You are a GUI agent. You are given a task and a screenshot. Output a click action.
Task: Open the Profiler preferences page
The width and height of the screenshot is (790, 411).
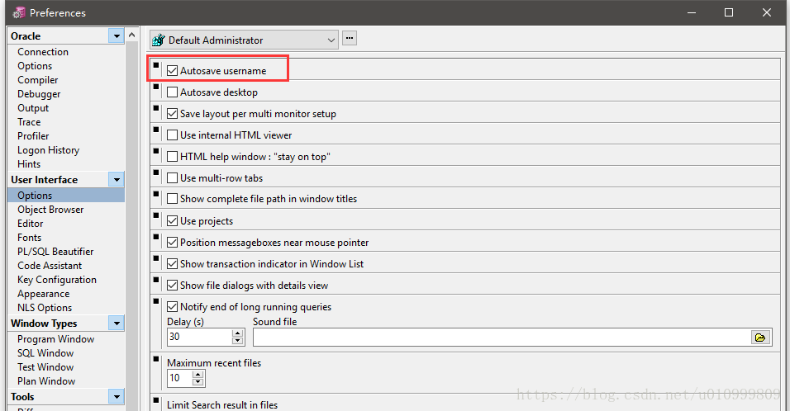pos(33,136)
